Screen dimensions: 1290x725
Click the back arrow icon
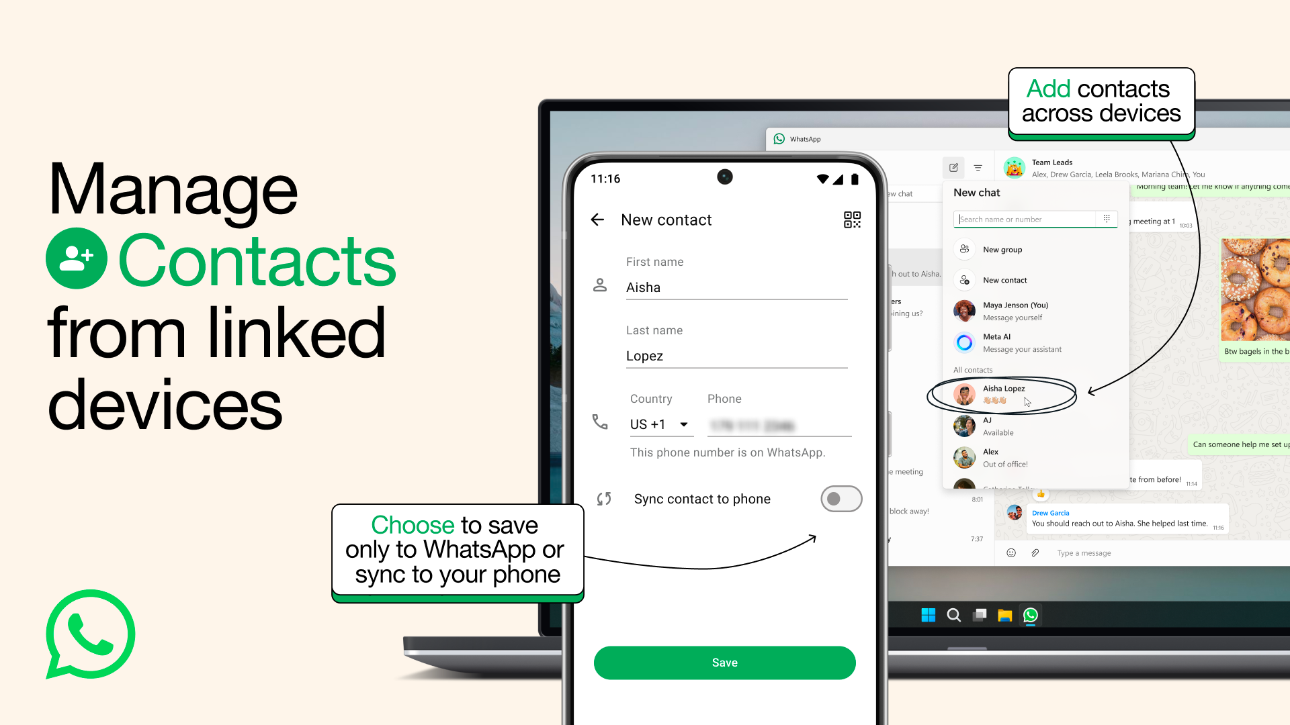point(598,220)
